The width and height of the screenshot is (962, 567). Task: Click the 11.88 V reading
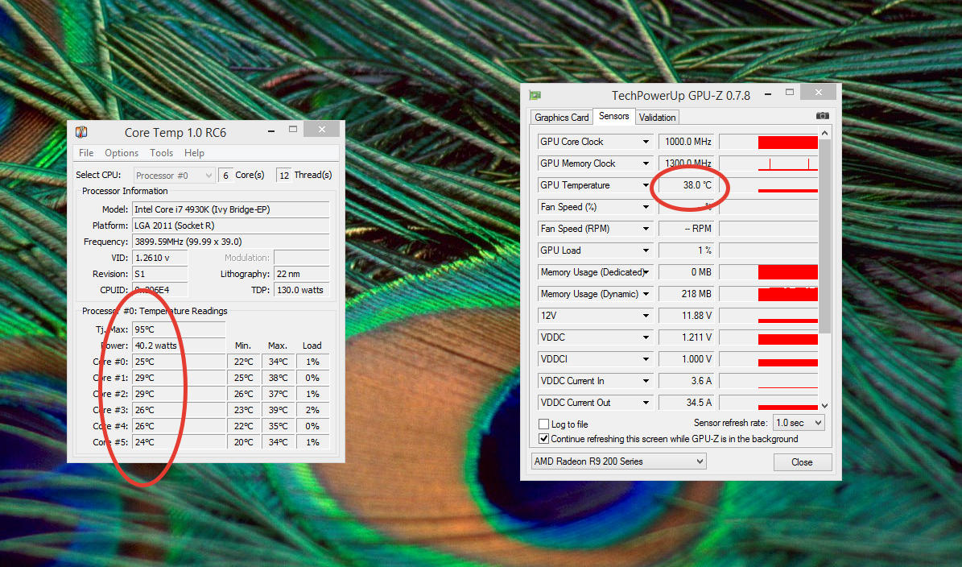[x=687, y=316]
